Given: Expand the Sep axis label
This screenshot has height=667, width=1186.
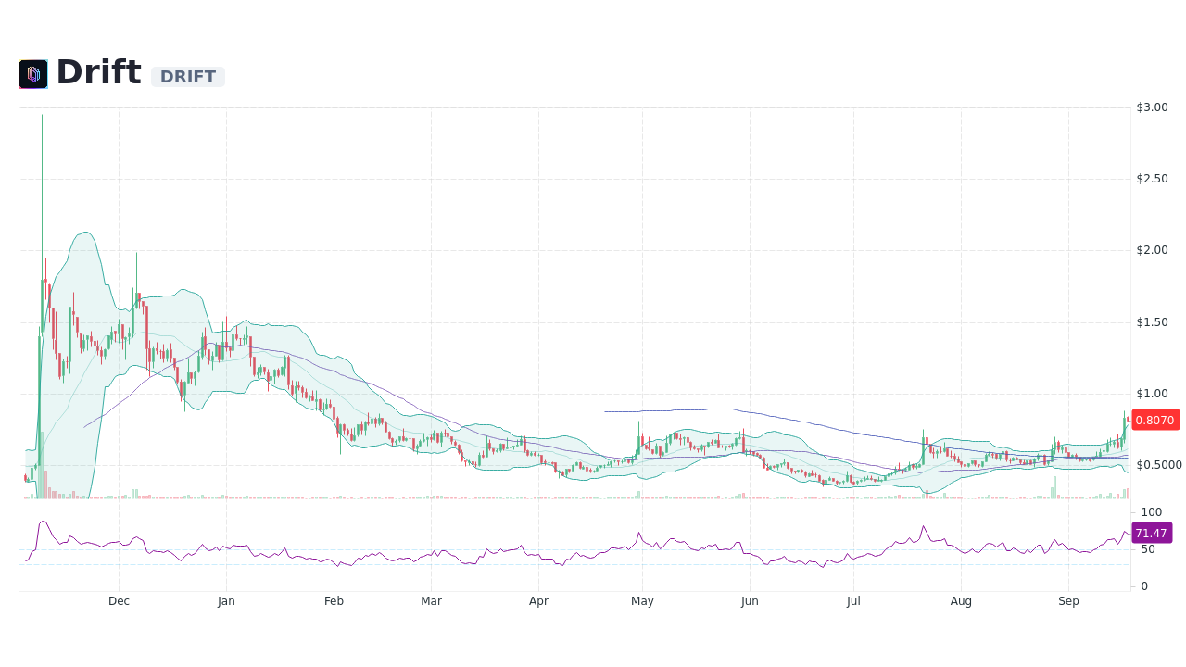Looking at the screenshot, I should tap(1068, 600).
